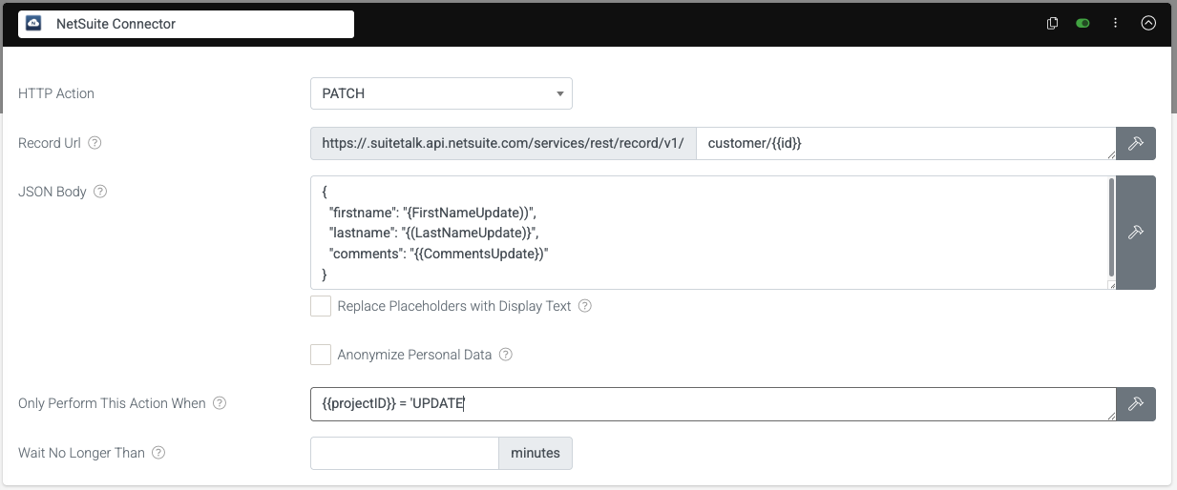The image size is (1177, 490).
Task: Click inside the JSON Body text area
Action: [708, 232]
